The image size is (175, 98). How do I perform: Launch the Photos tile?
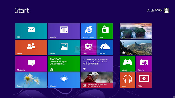coord(64,47)
